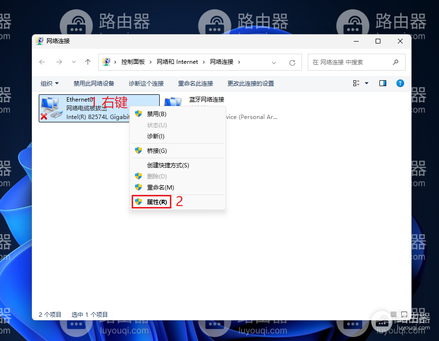
Task: Change view layout icon in toolbar
Action: 356,83
